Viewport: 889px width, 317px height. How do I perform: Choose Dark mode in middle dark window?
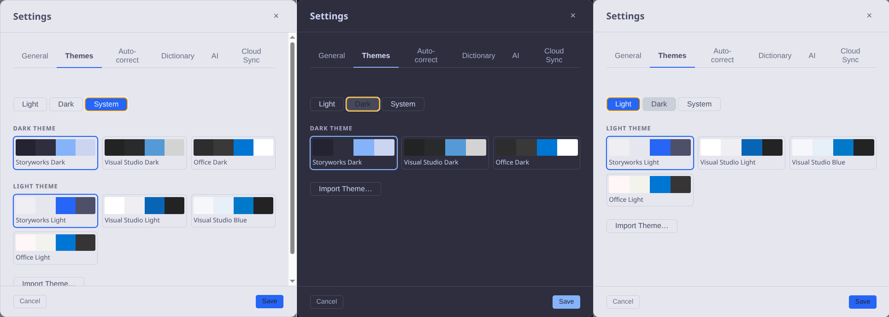click(363, 104)
